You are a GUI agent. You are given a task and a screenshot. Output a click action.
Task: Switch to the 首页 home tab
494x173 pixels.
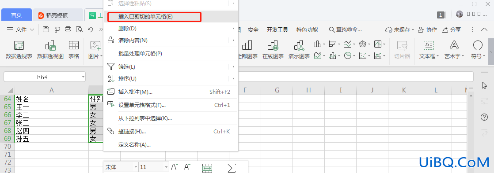[16, 15]
